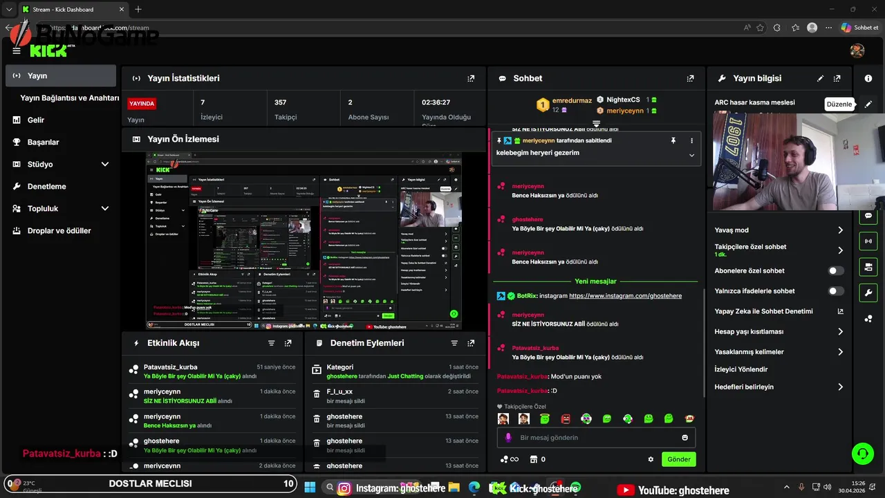
Task: Click channel points icon on right rail
Action: click(x=868, y=318)
